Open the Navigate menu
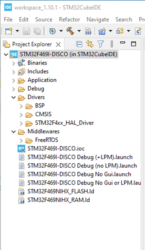This screenshot has width=145, height=250. pos(98,19)
